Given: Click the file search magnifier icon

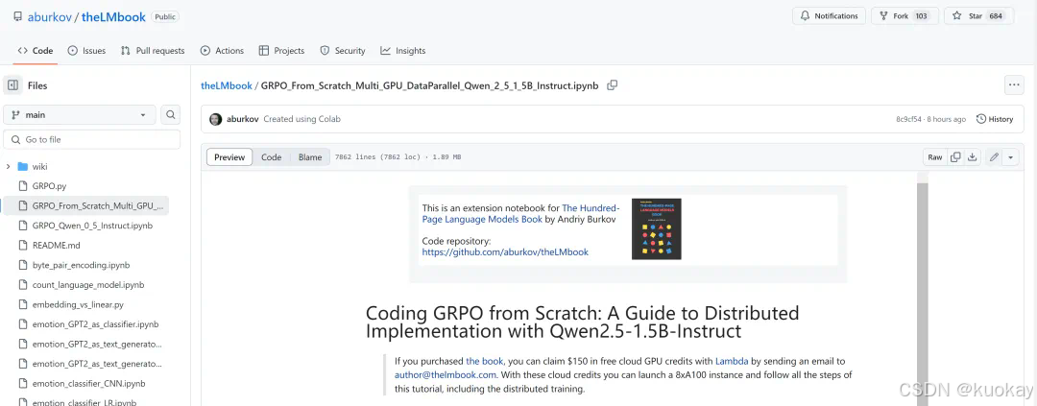Looking at the screenshot, I should [x=171, y=115].
